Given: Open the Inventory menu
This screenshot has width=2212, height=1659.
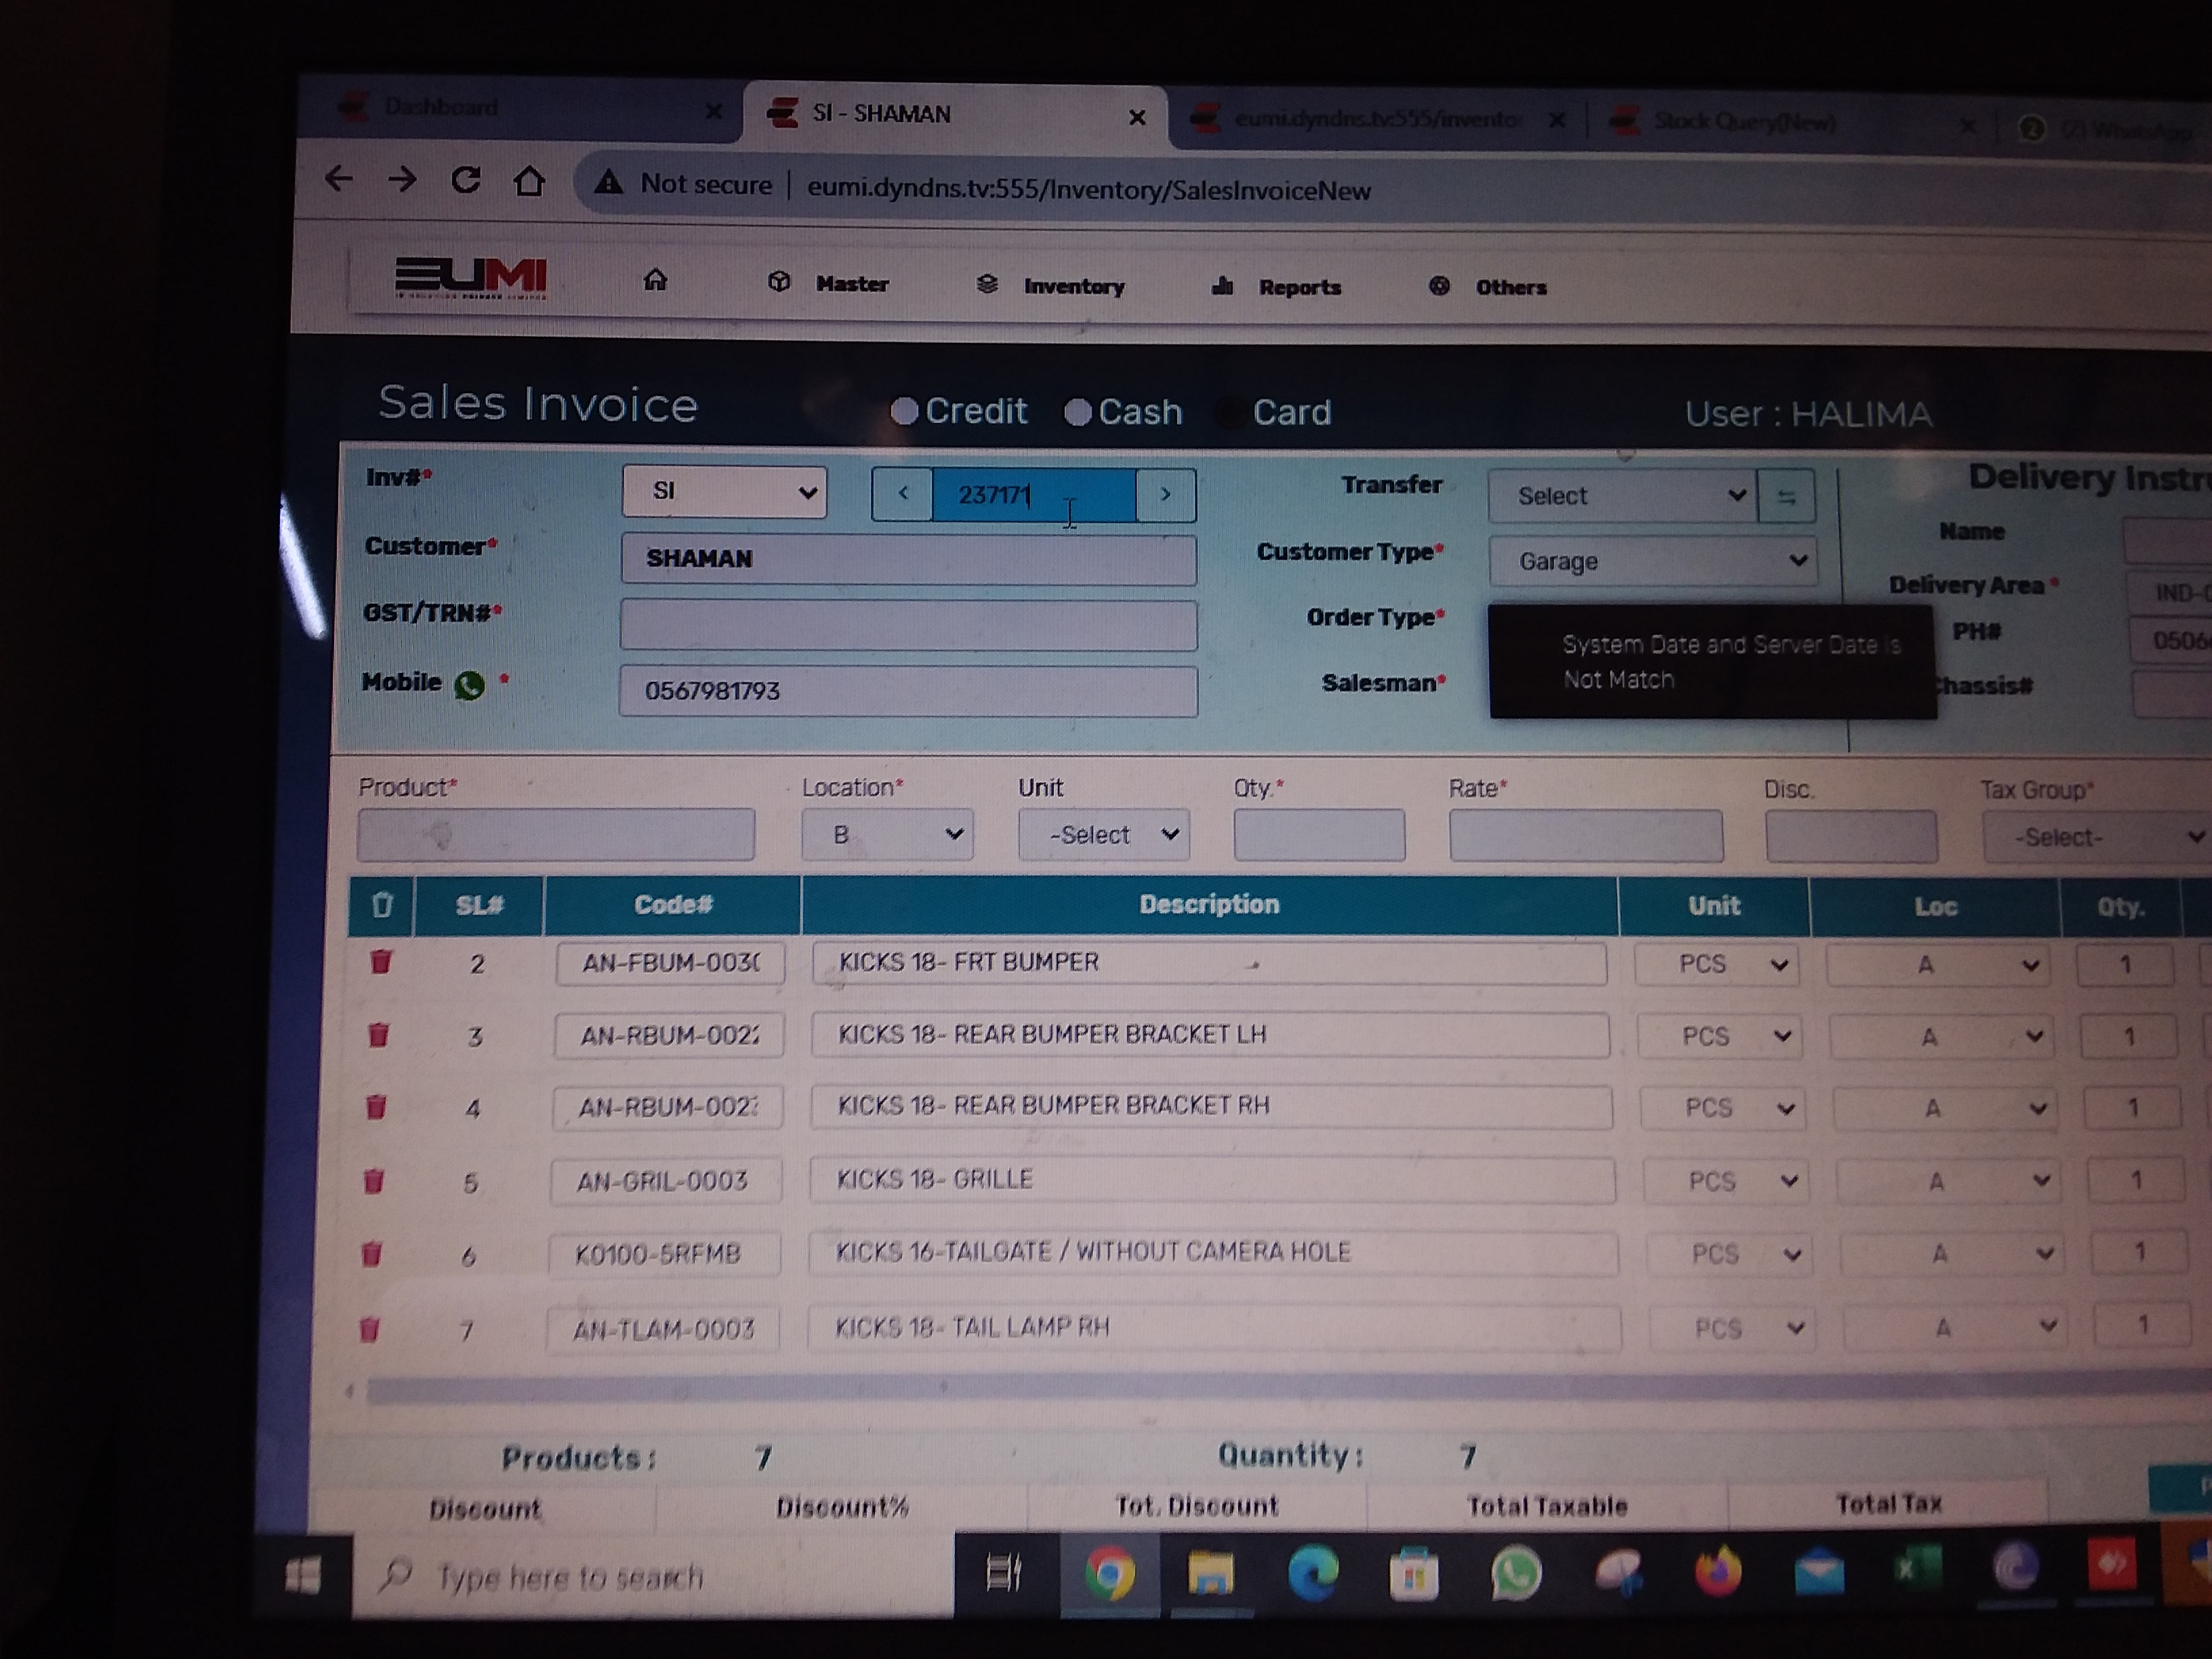Looking at the screenshot, I should pyautogui.click(x=1051, y=285).
